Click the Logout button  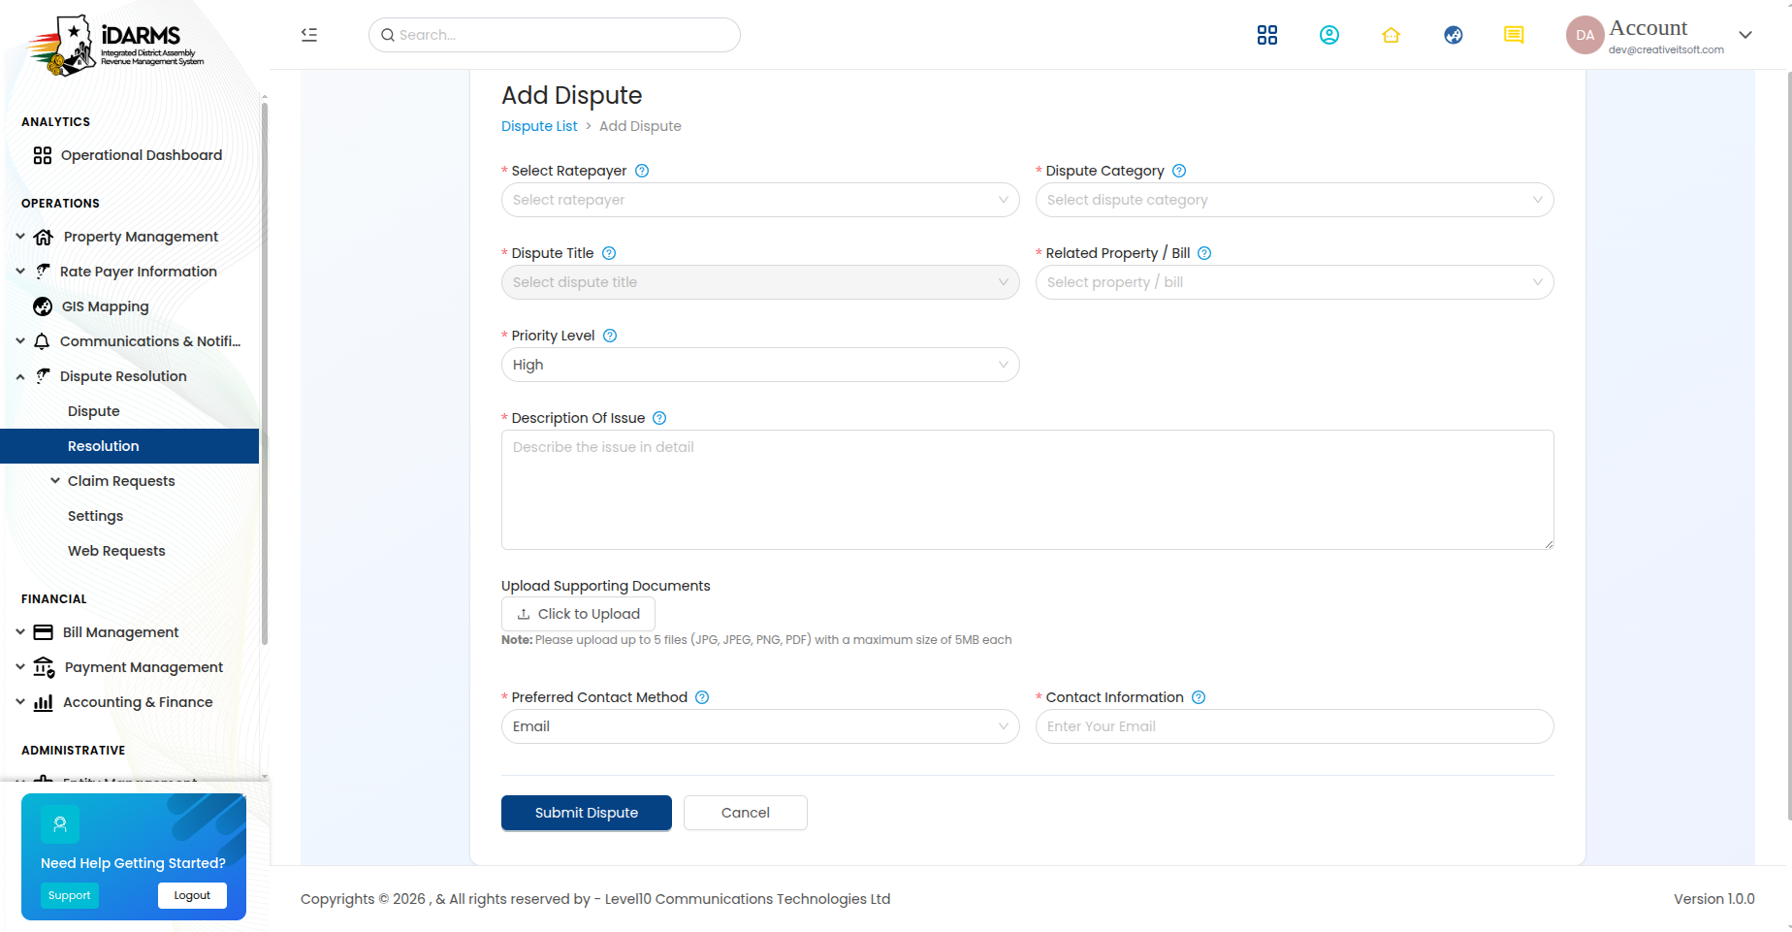point(192,895)
